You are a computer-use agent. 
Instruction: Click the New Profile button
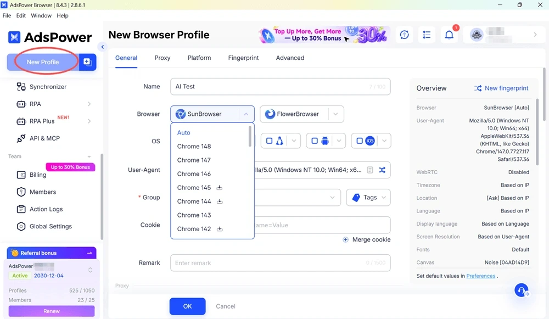[43, 62]
